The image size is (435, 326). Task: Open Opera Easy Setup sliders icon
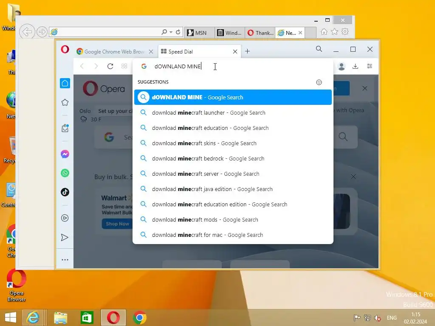[370, 66]
